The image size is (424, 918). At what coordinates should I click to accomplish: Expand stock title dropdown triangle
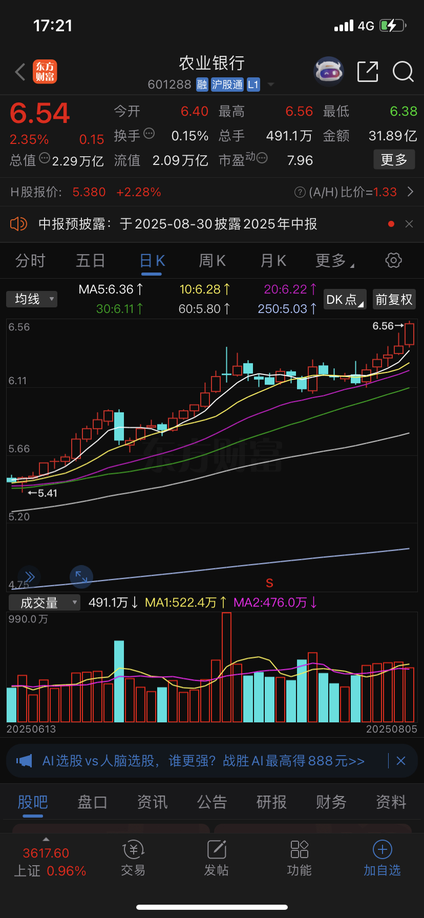pyautogui.click(x=271, y=85)
